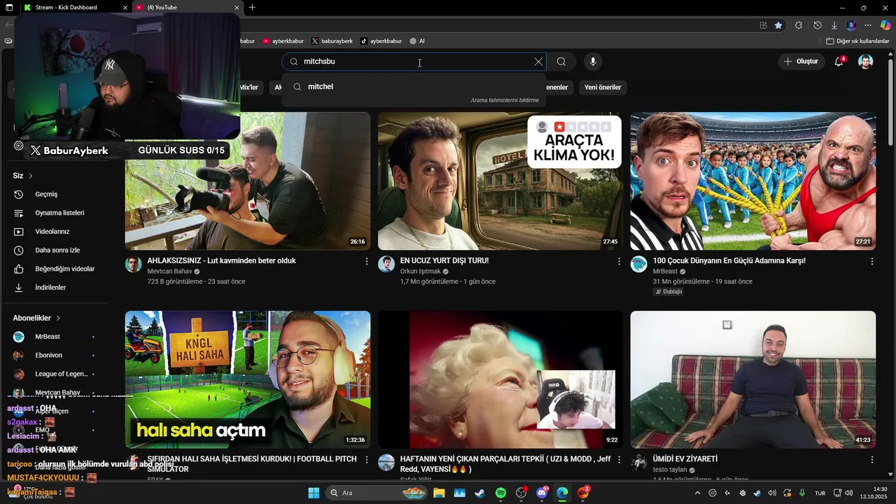Click the taskbar Ara search box
This screenshot has width=896, height=504.
point(377,493)
